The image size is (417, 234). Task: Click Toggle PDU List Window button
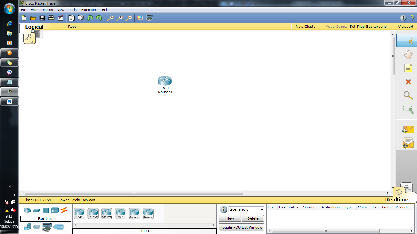[x=241, y=227]
